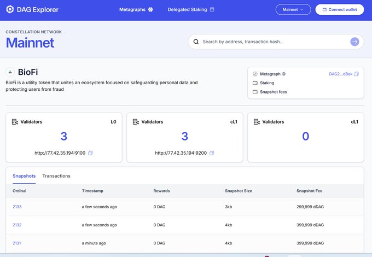Image resolution: width=372 pixels, height=257 pixels.
Task: Click the http://77.42.35.194:9100 address text
Action: (x=60, y=153)
